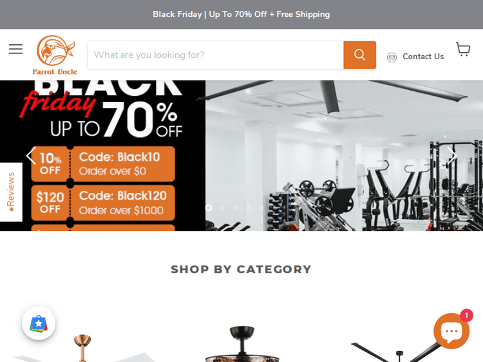483x362 pixels.
Task: Click the envelope icon beside Contact Us
Action: click(x=392, y=57)
